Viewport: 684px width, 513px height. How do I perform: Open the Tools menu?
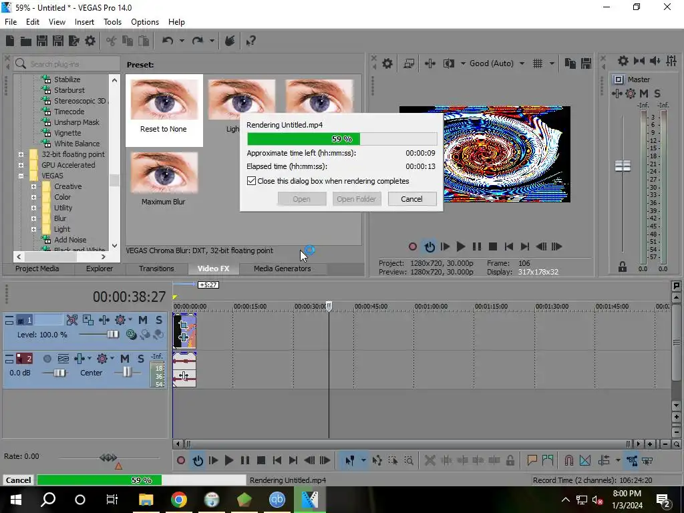(112, 22)
